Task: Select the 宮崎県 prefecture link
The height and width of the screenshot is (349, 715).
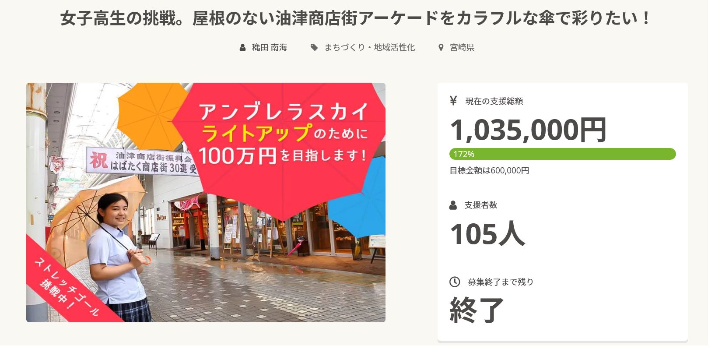Action: (x=462, y=47)
